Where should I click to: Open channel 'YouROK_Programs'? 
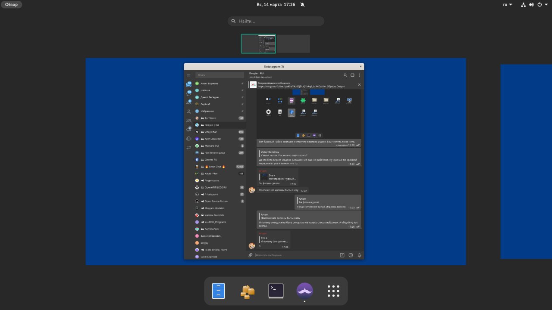[x=220, y=222]
